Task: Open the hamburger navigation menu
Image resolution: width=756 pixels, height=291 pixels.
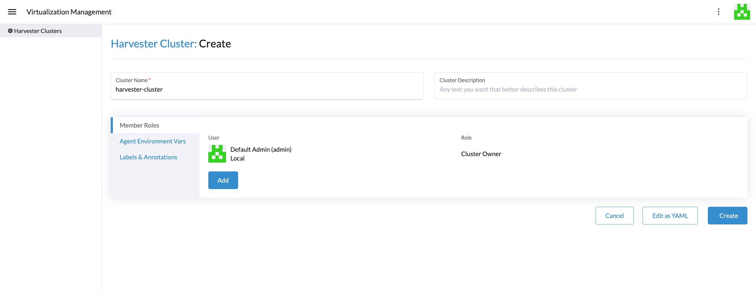Action: (x=12, y=12)
